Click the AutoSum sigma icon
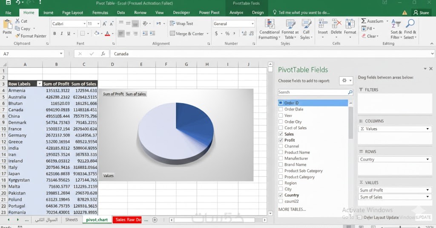436x228 pixels. (x=364, y=21)
